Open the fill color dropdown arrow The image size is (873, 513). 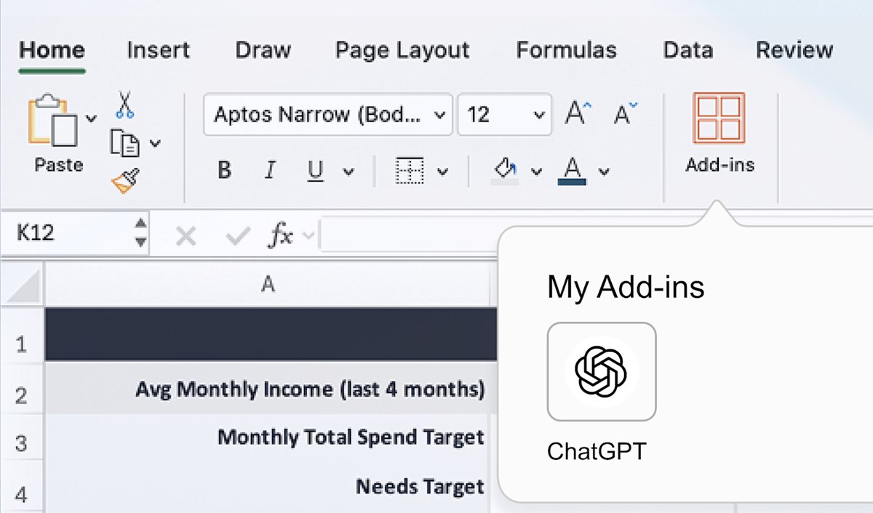click(536, 172)
